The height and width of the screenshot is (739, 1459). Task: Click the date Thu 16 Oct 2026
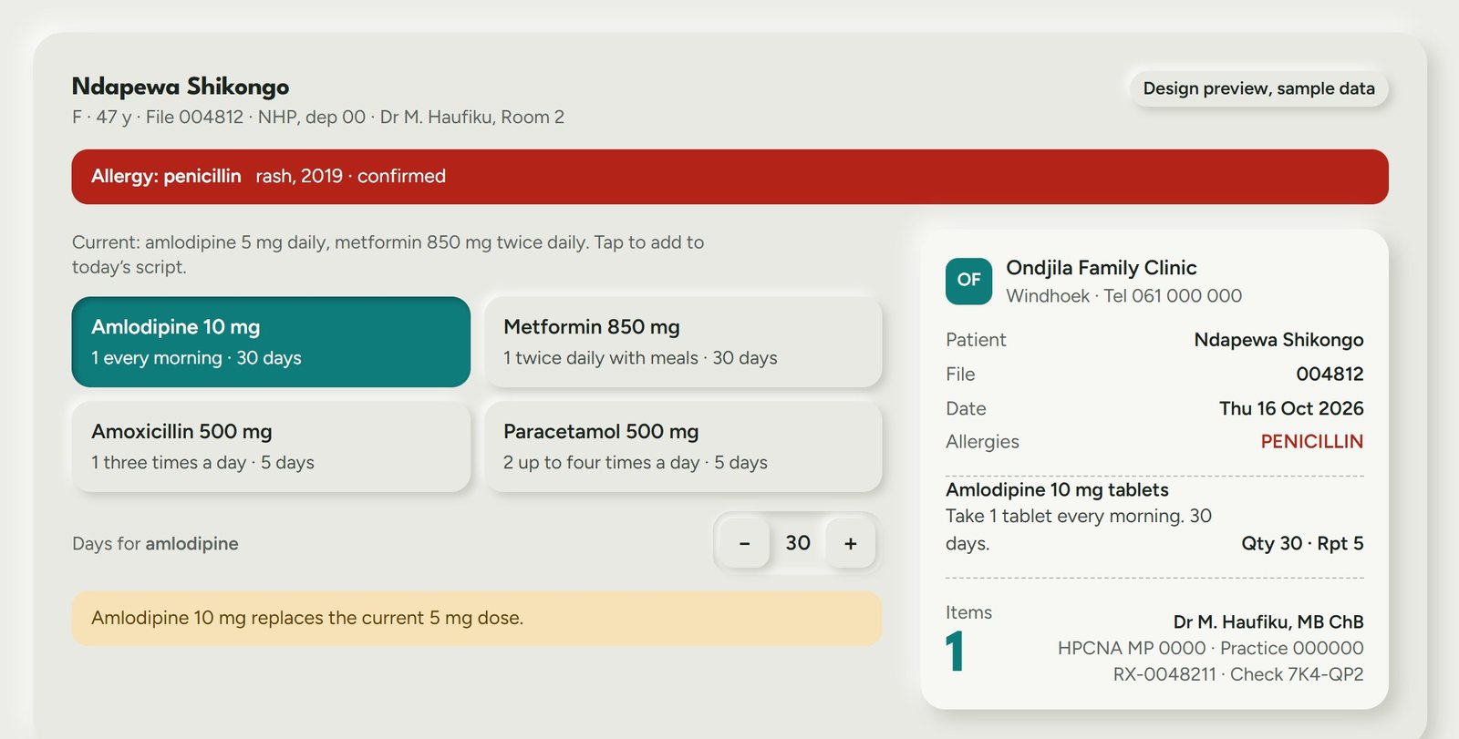[x=1291, y=408]
